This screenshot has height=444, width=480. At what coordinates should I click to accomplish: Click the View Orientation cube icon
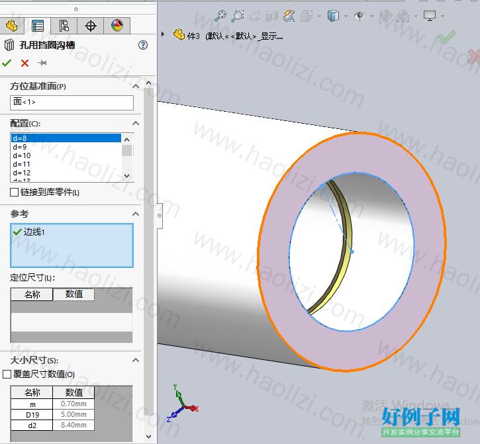click(x=306, y=16)
